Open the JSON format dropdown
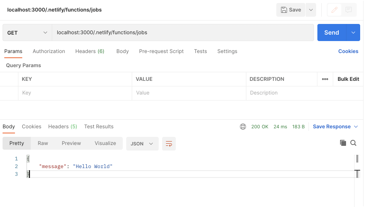 pos(142,144)
